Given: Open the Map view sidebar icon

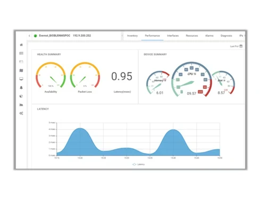Looking at the screenshot, I should click(21, 70).
